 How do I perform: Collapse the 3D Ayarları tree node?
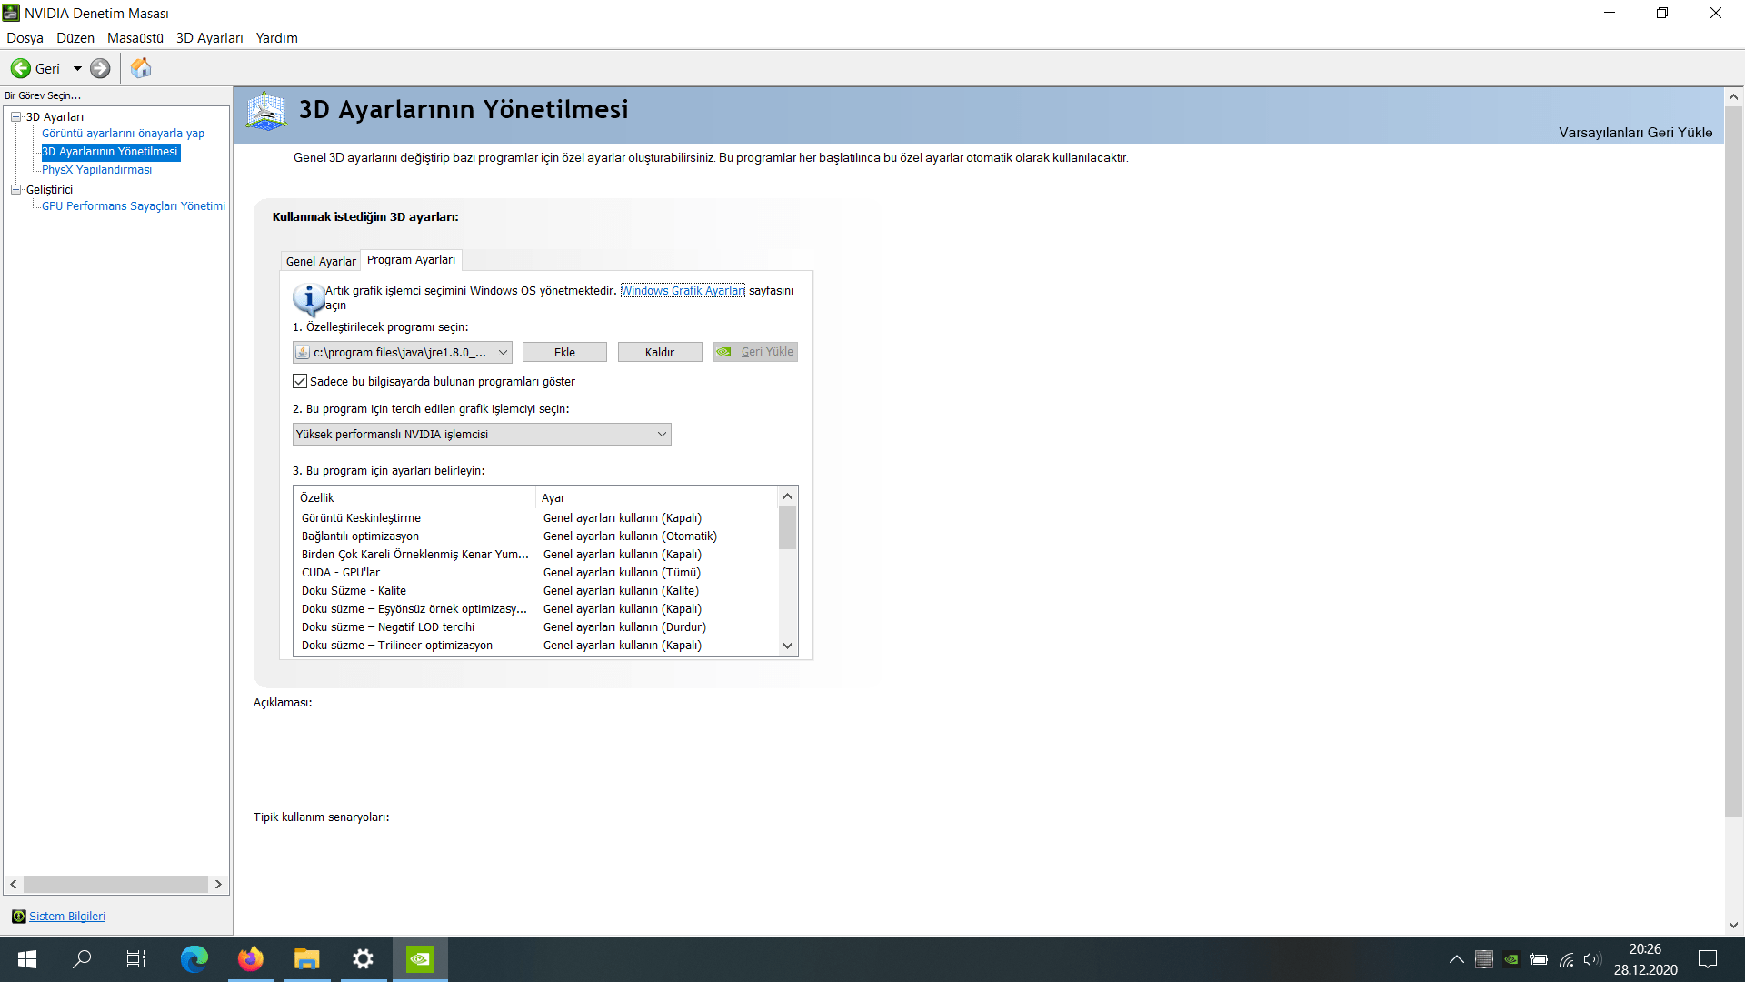(x=15, y=116)
